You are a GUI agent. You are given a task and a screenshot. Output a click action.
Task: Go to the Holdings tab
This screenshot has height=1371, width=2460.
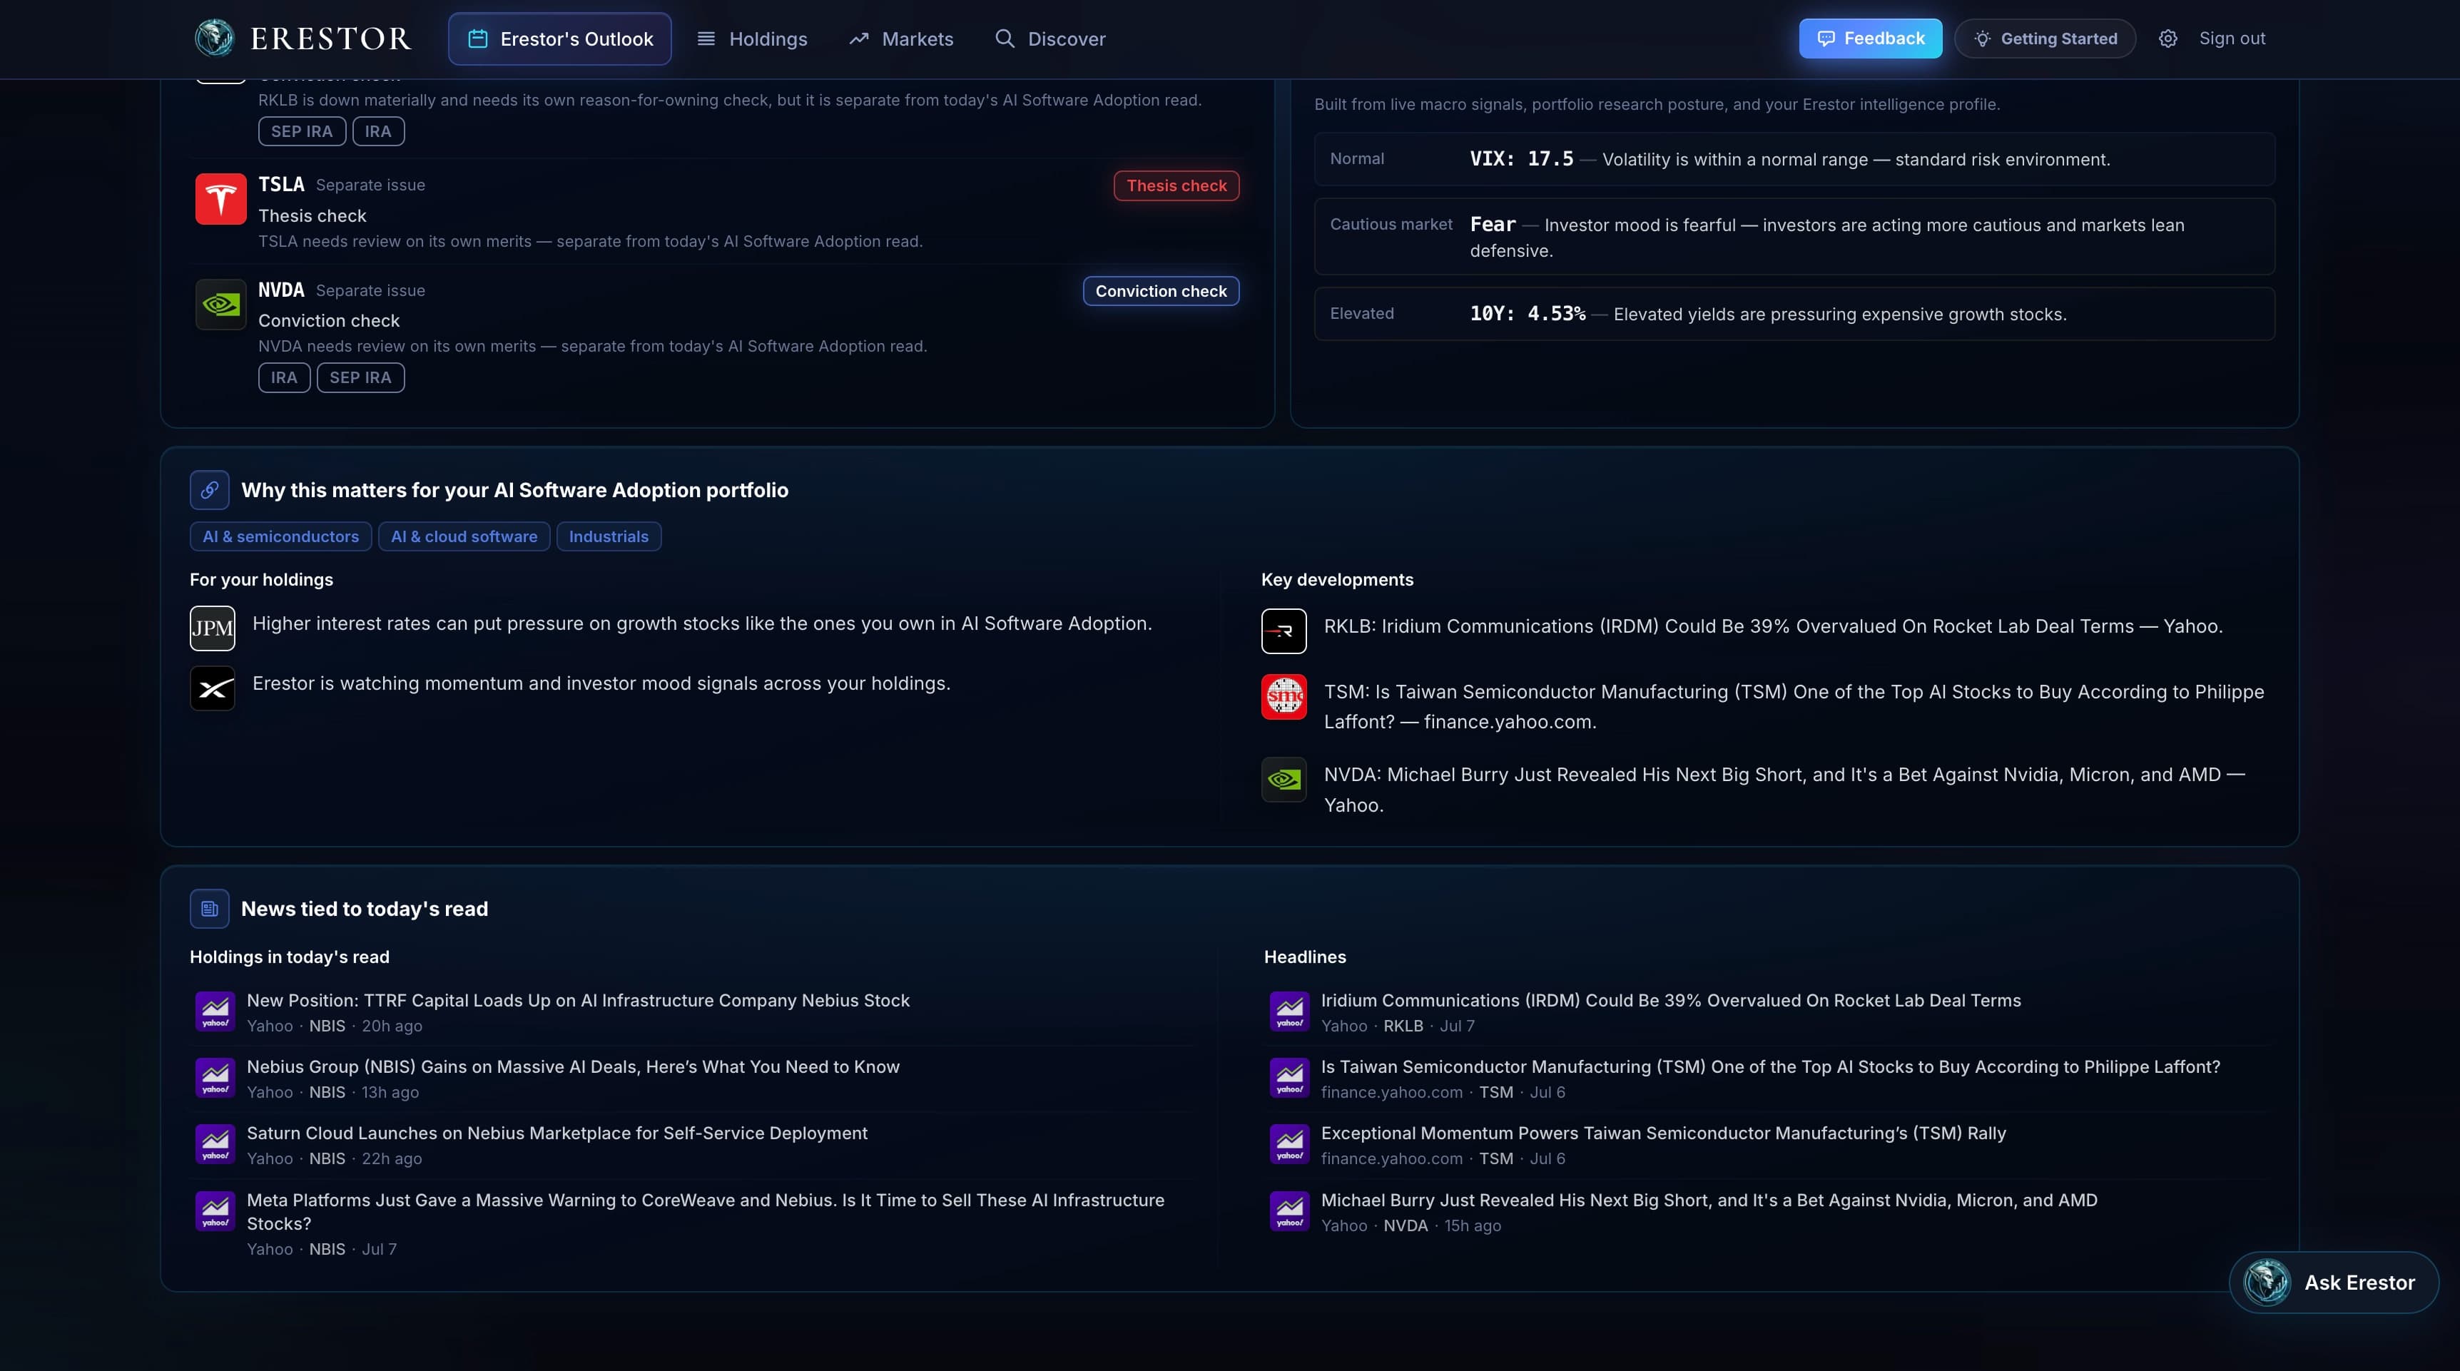coord(751,39)
